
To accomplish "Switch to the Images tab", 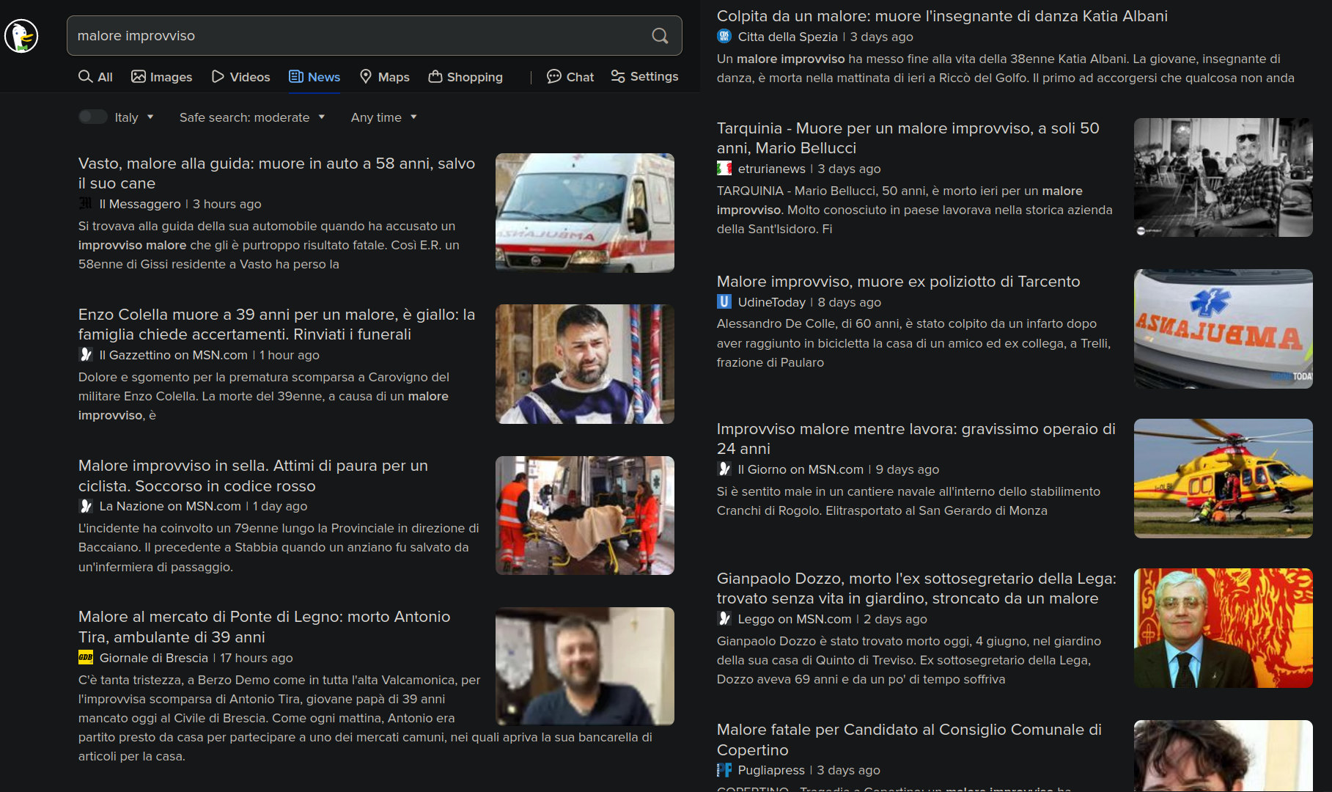I will tap(161, 77).
